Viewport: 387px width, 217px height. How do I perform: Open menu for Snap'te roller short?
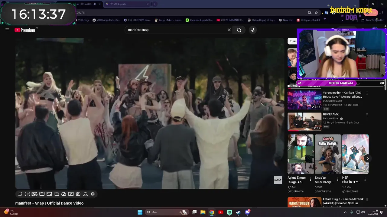338,179
